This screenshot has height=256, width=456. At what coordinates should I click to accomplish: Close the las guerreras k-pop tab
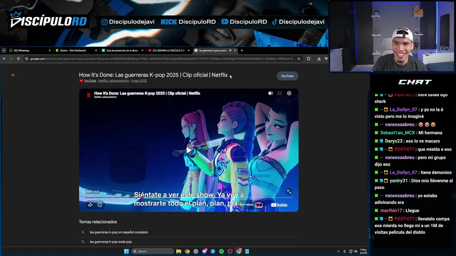[x=235, y=50]
